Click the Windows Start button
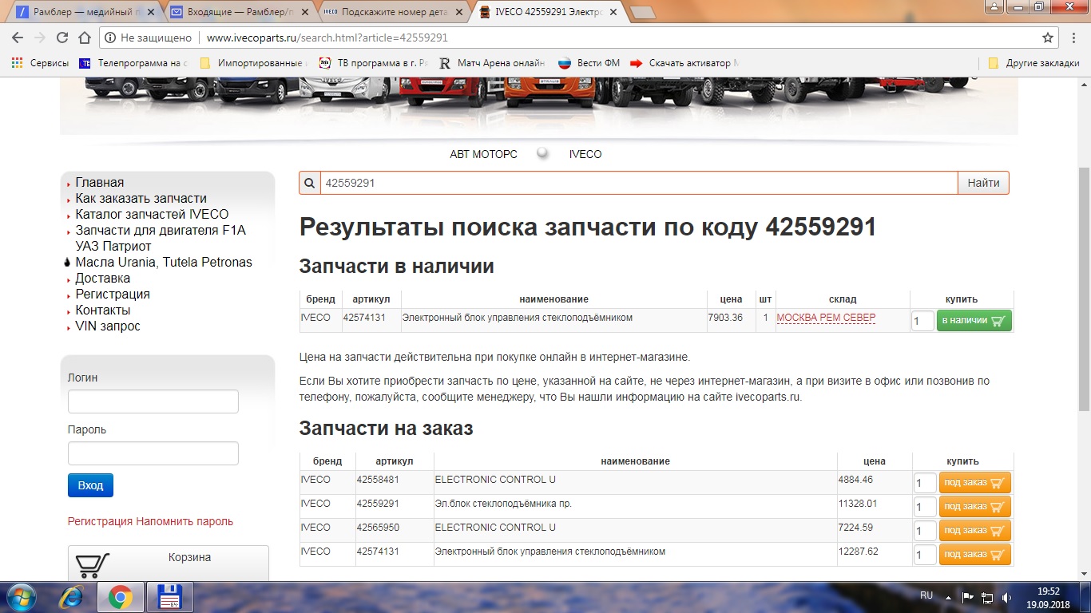Screen dimensions: 1091x613 (22, 596)
